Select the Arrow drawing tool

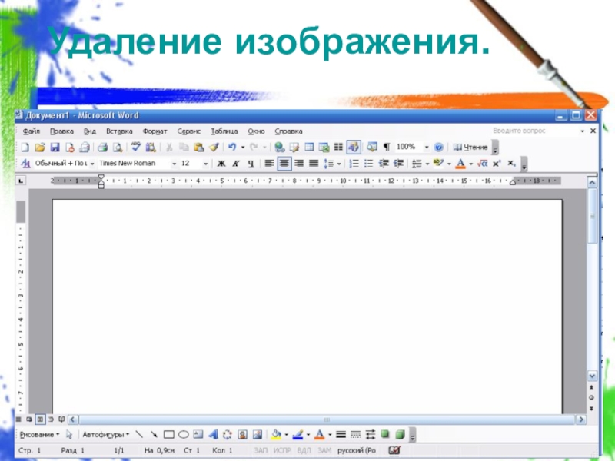pyautogui.click(x=154, y=434)
